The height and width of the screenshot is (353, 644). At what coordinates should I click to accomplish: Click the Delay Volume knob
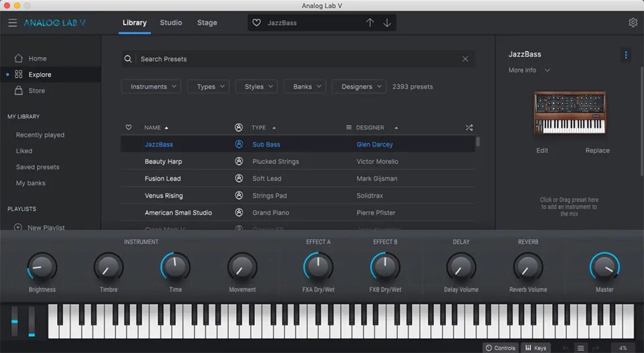pos(462,267)
